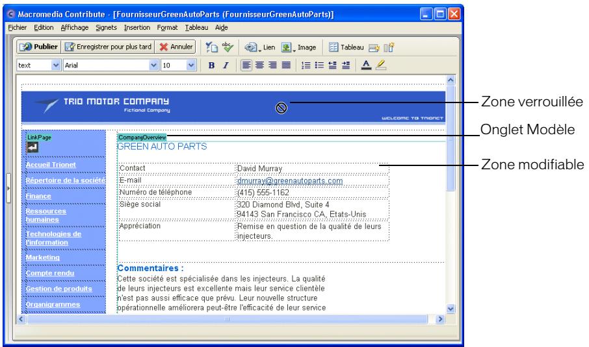
Task: Click the Commentaires heading
Action: [x=150, y=269]
